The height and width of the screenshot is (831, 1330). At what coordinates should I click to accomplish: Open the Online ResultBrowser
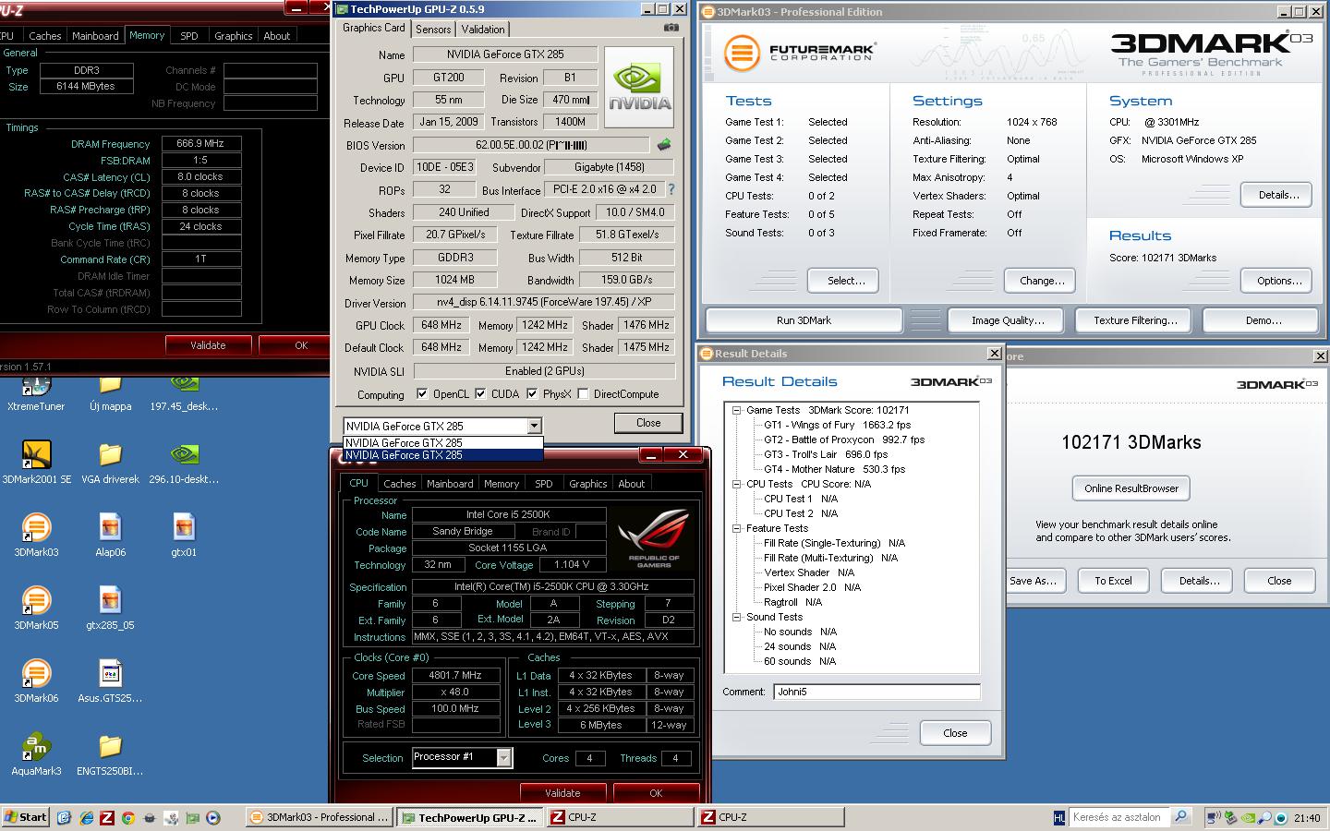[x=1131, y=488]
